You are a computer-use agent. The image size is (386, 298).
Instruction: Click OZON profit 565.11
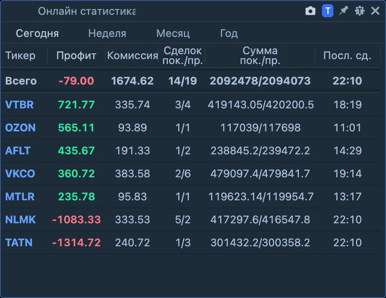(x=76, y=128)
